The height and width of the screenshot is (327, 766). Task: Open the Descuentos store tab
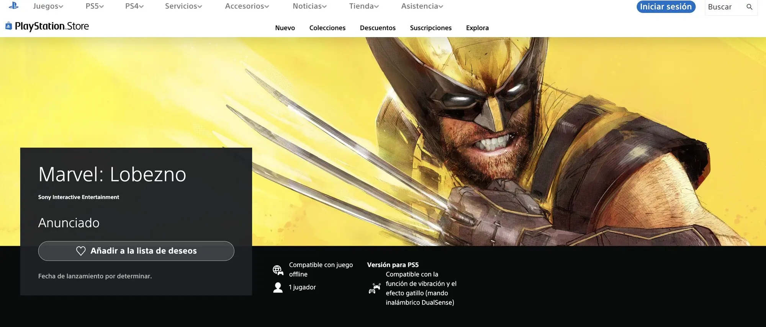pos(378,28)
